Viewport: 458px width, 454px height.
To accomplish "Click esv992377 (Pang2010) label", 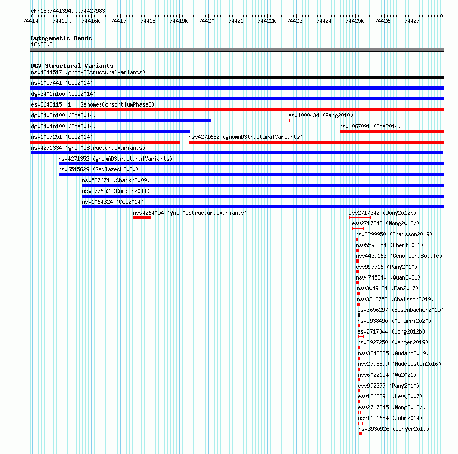I will (x=389, y=386).
